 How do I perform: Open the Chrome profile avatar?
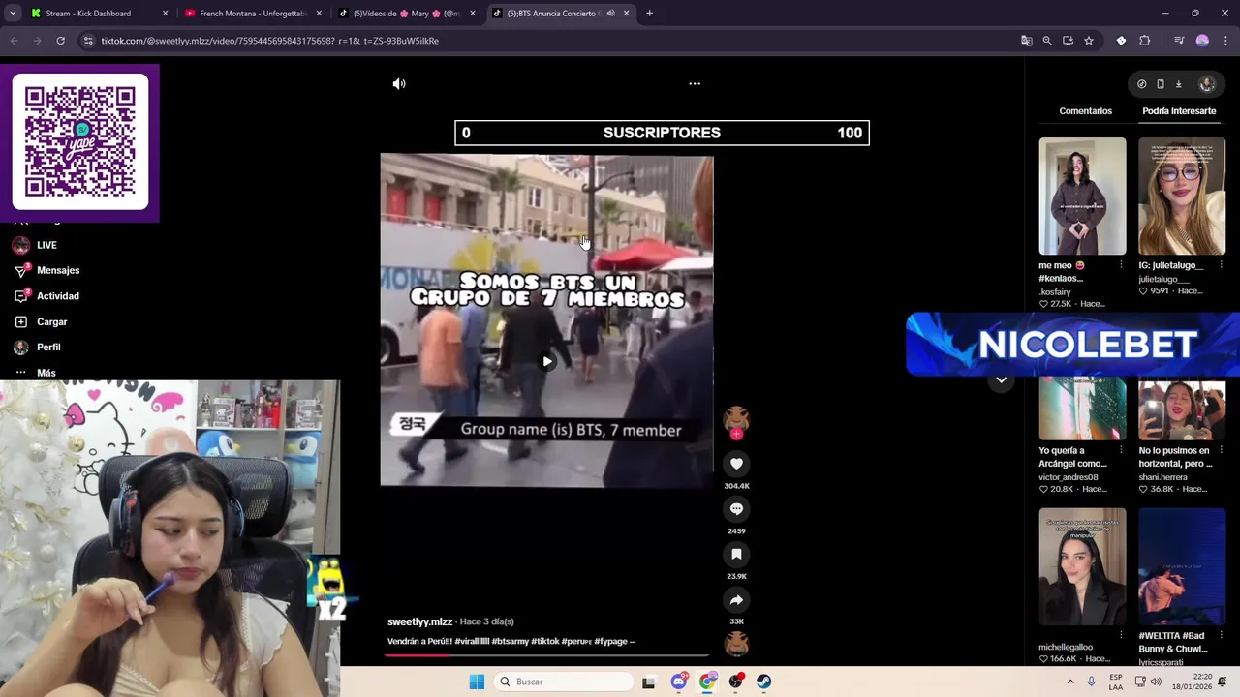[1202, 41]
